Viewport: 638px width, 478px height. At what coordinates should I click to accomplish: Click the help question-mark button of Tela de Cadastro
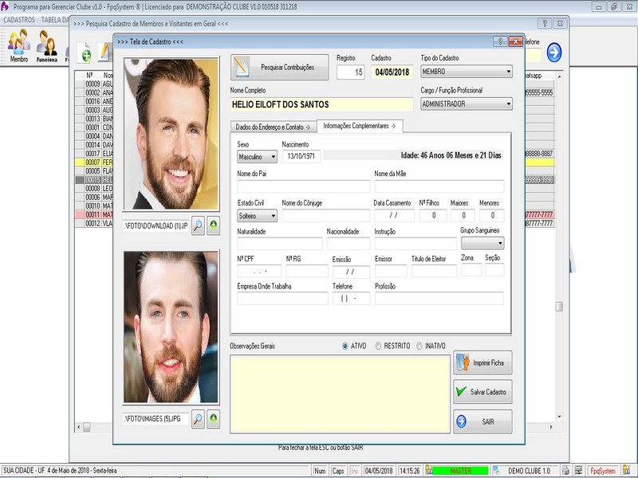(500, 41)
